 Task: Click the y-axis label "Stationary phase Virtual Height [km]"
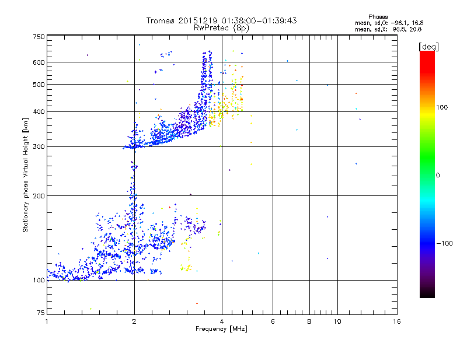(26, 175)
